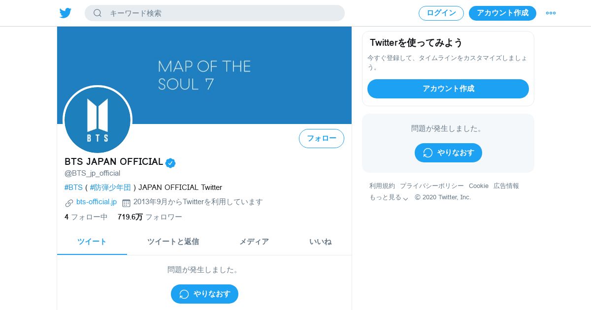Image resolution: width=591 pixels, height=310 pixels.
Task: Click the フォロー button on profile
Action: pos(322,138)
